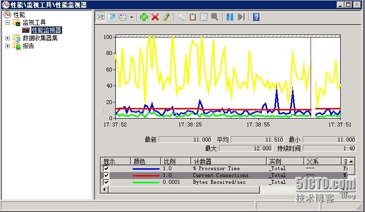Click the counter list scroll-up arrow
This screenshot has width=365, height=212.
[351, 161]
